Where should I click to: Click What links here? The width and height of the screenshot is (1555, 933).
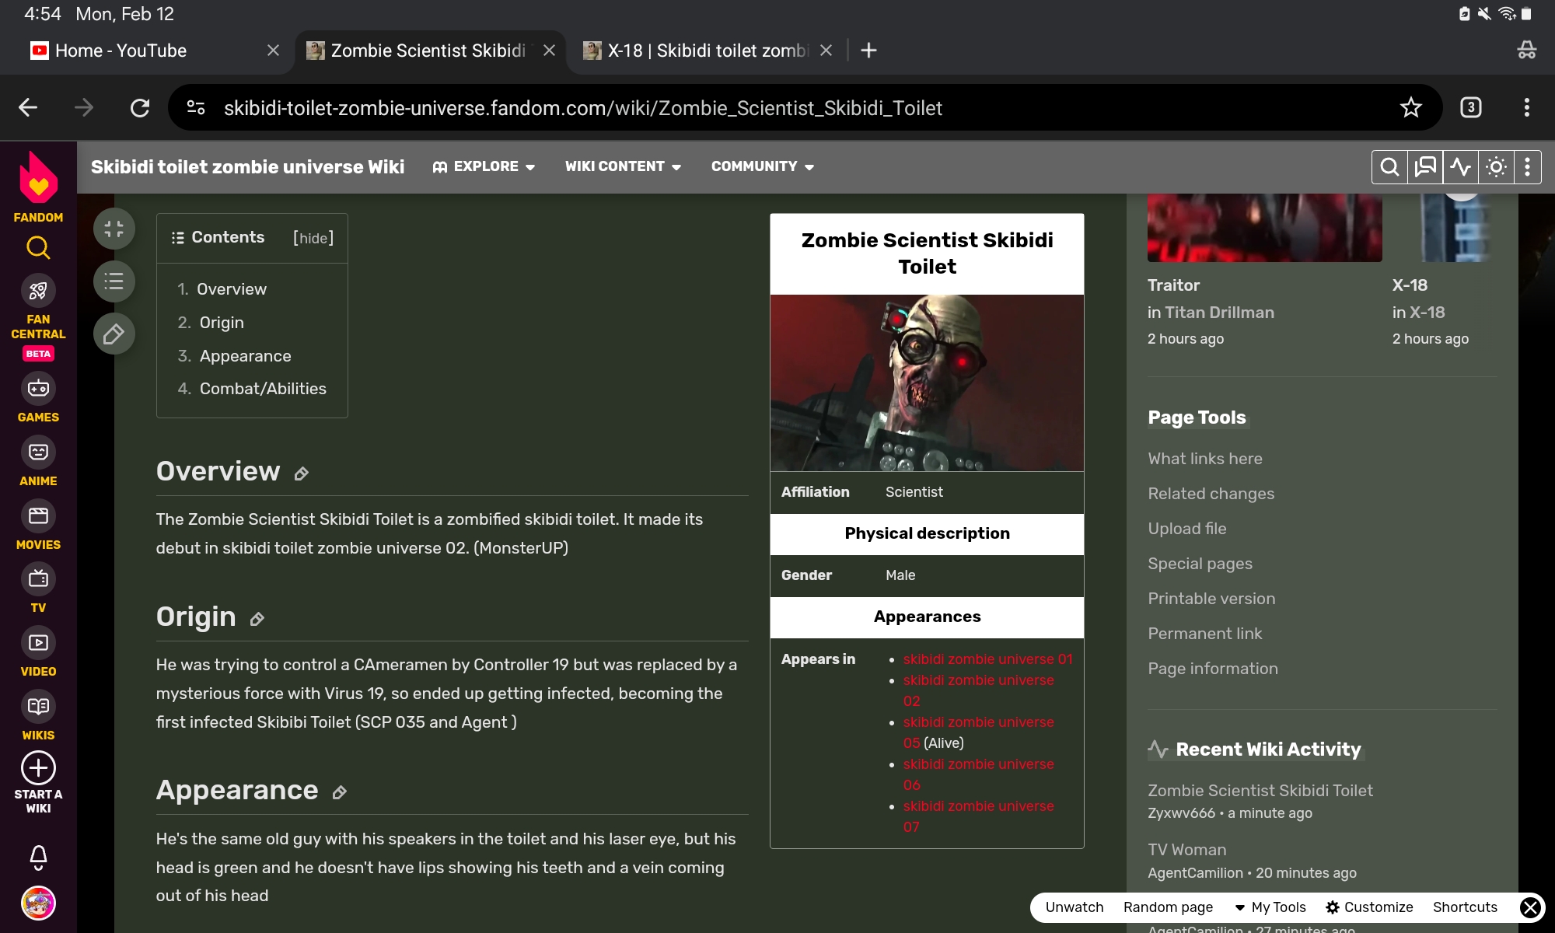1205,459
